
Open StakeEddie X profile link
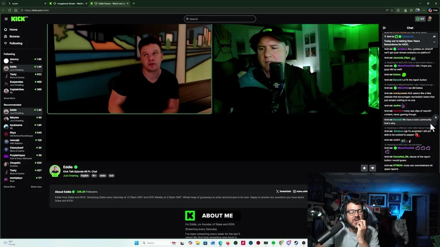point(284,191)
